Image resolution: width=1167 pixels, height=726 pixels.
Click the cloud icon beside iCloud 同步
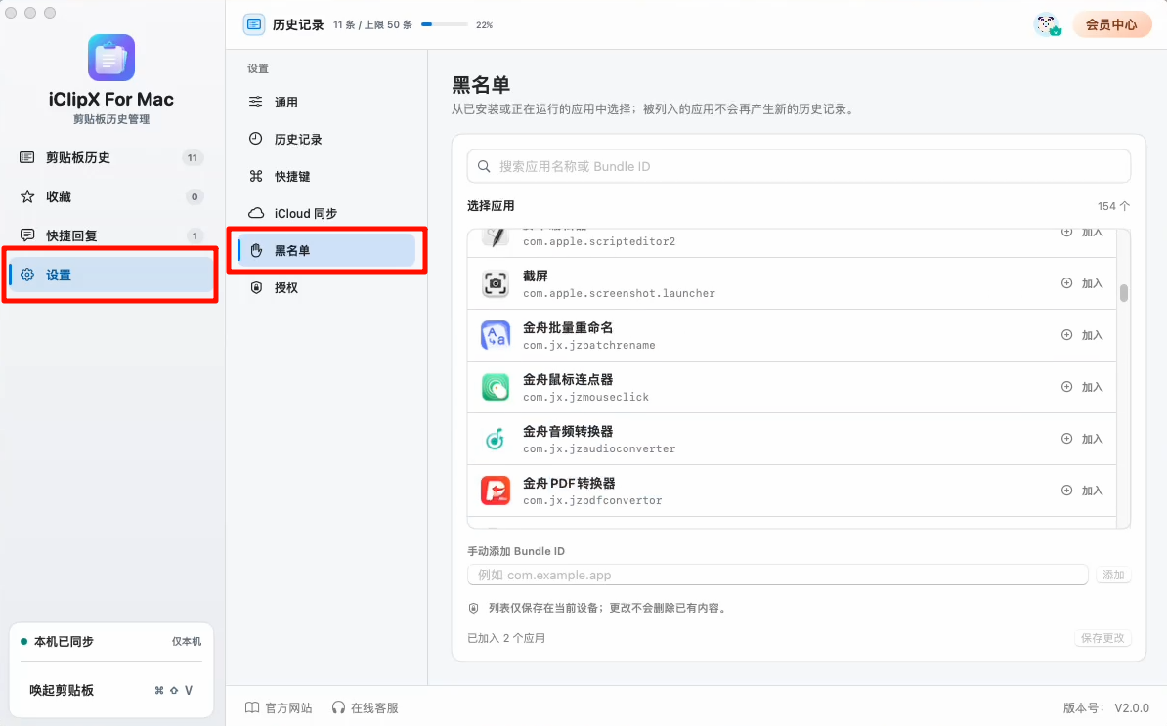point(256,213)
